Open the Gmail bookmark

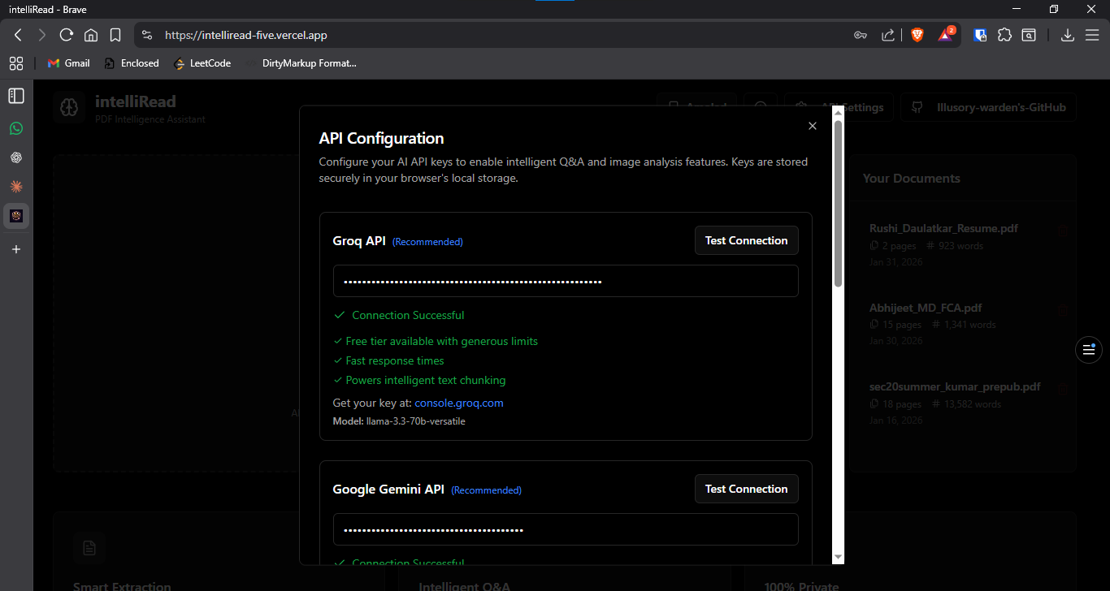pos(68,63)
